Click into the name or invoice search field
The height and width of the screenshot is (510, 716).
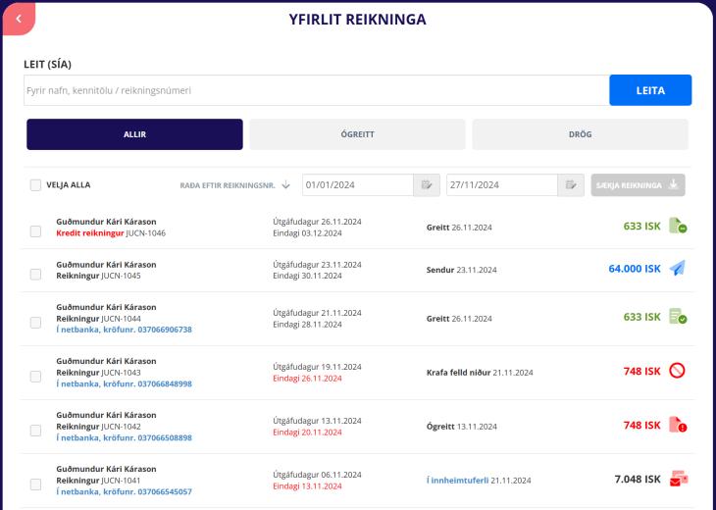(x=316, y=90)
